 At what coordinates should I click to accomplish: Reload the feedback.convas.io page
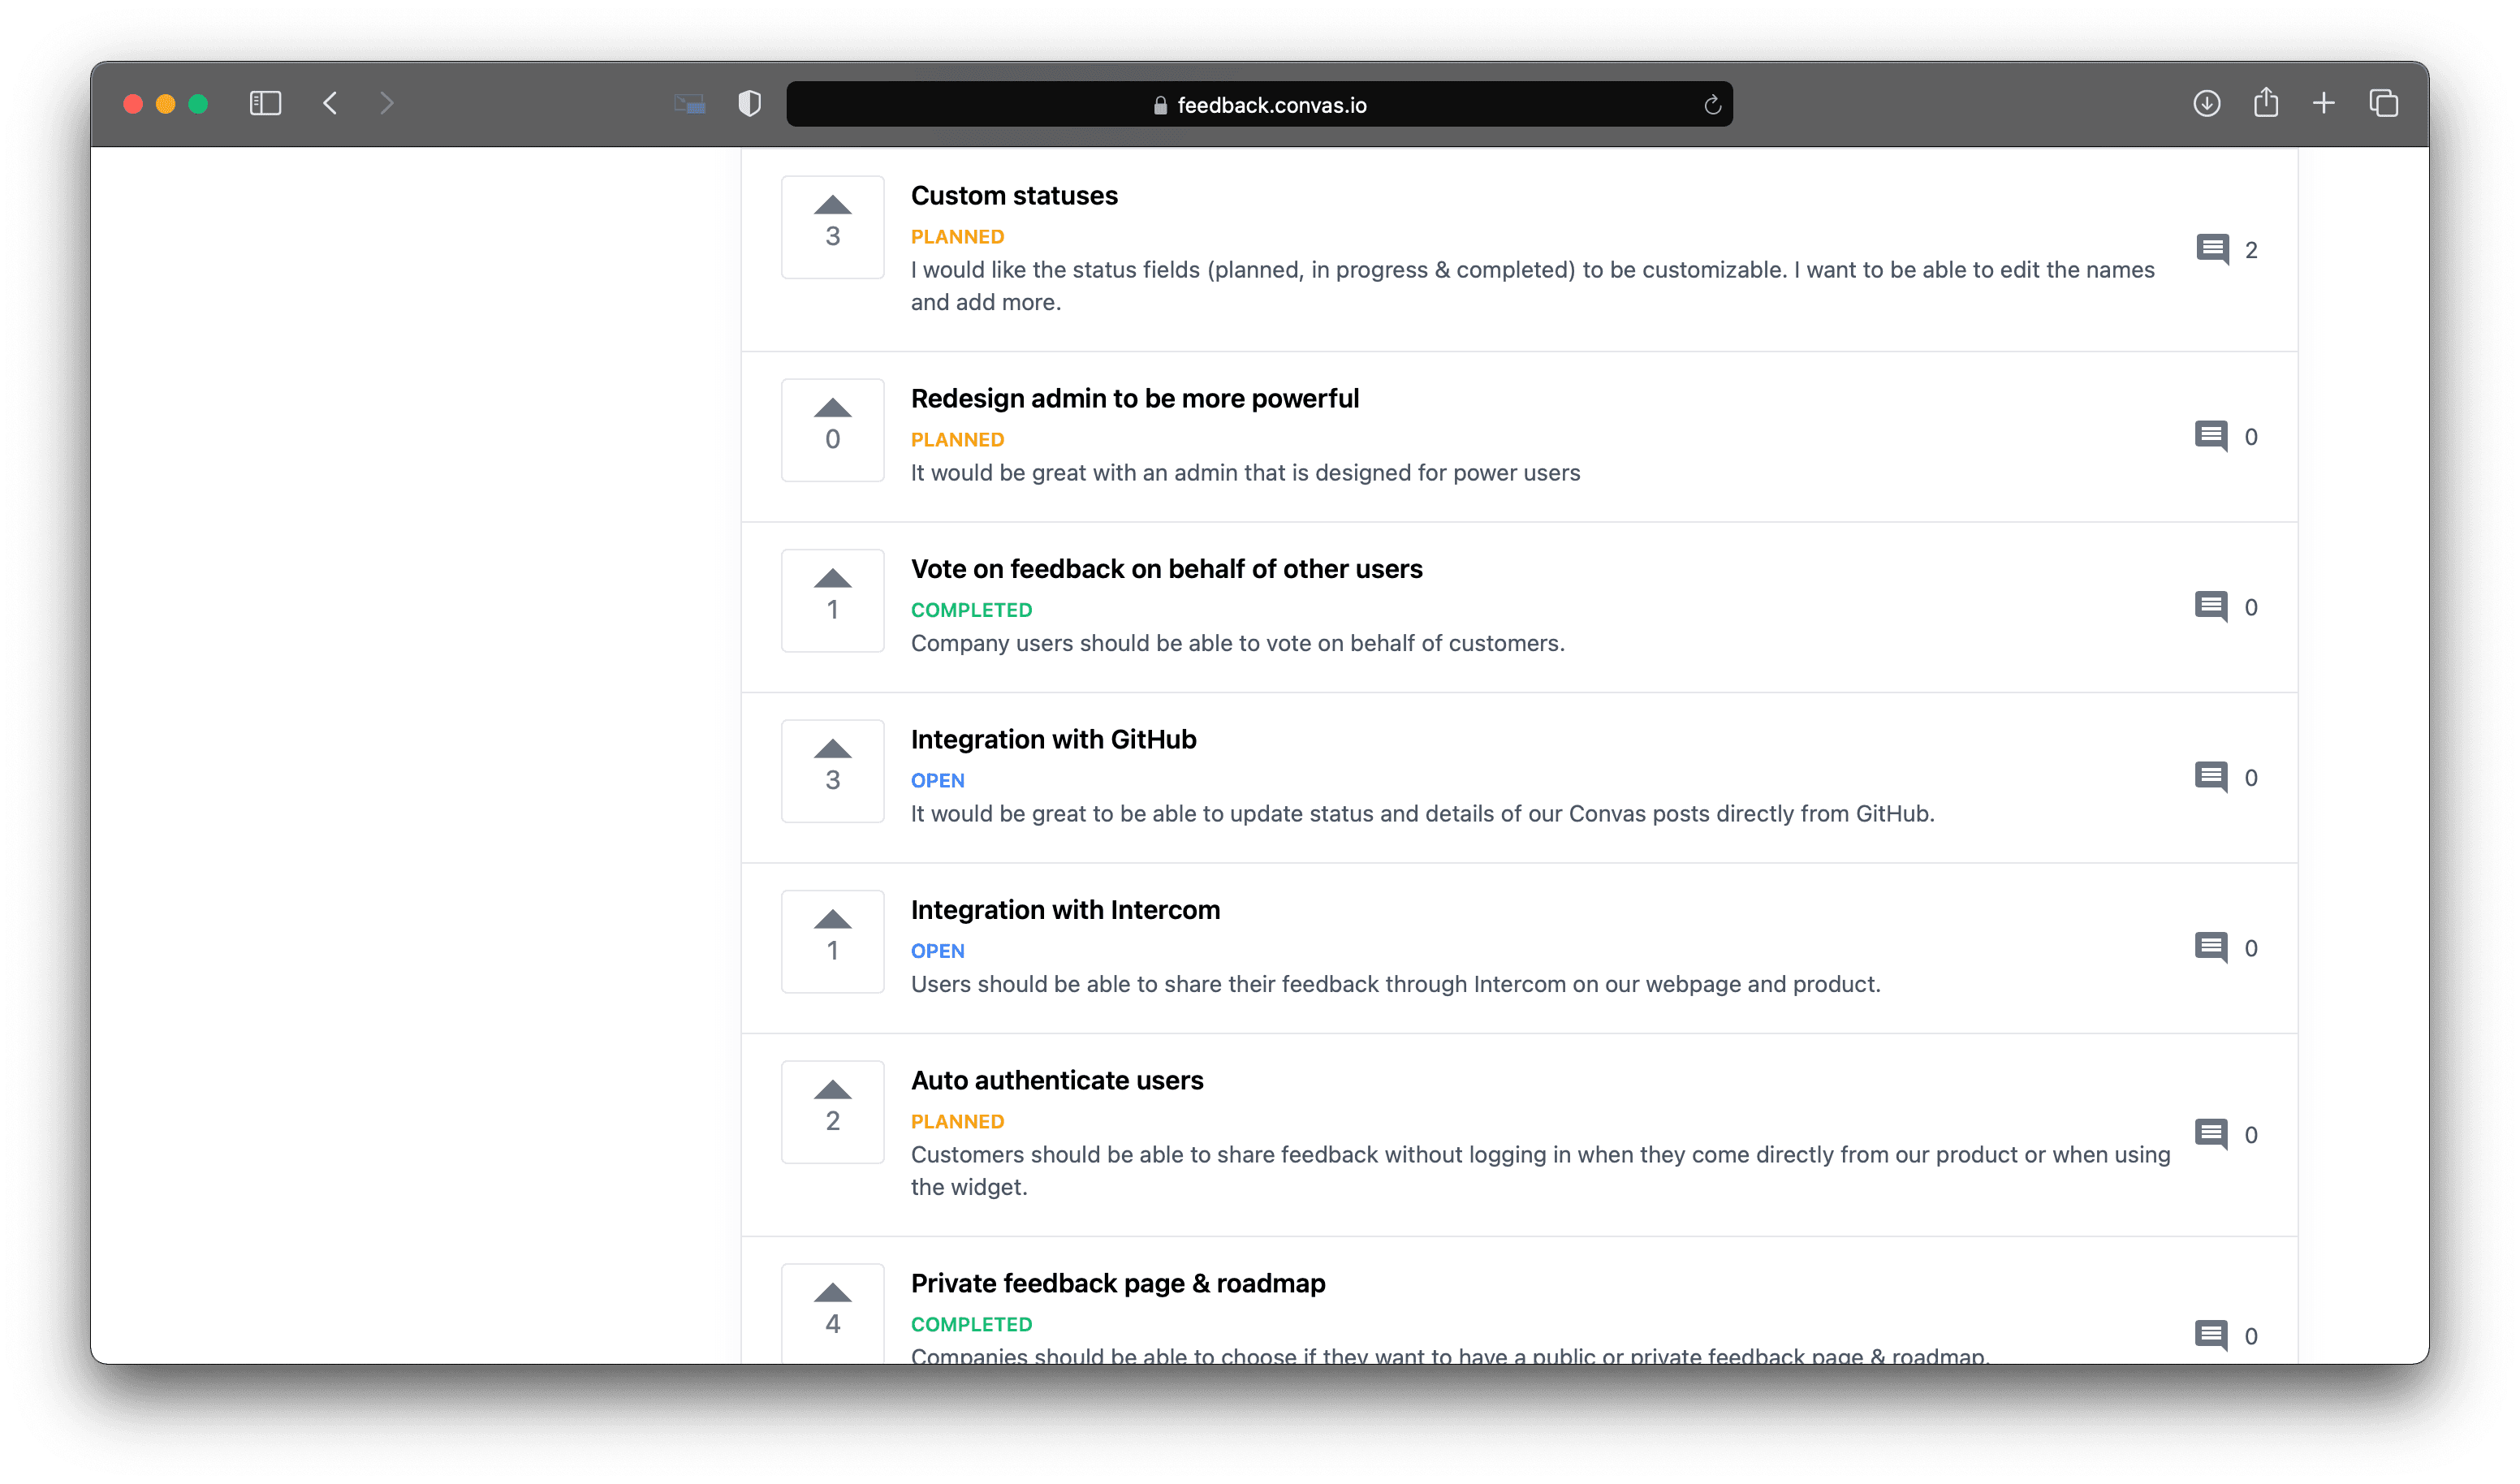1712,105
